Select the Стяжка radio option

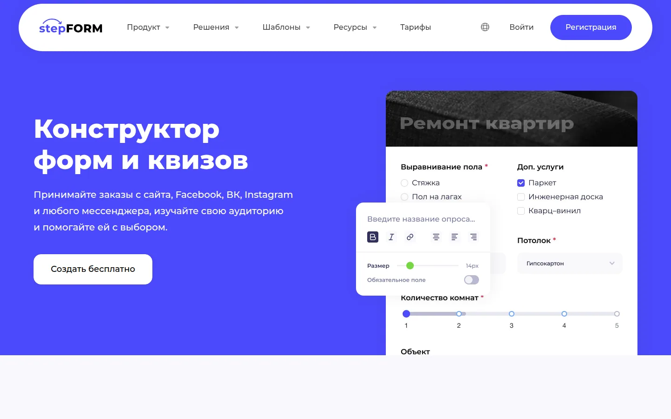coord(404,183)
